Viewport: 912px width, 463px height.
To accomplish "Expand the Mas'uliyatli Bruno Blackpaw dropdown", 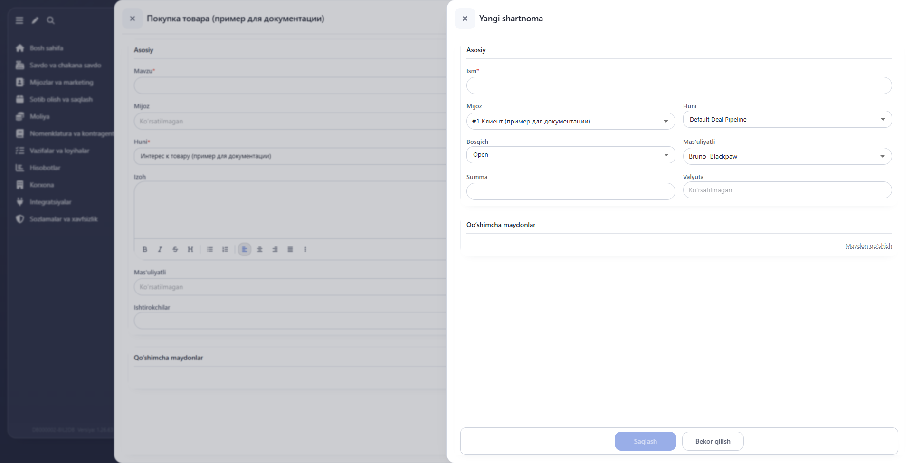I will coord(787,156).
